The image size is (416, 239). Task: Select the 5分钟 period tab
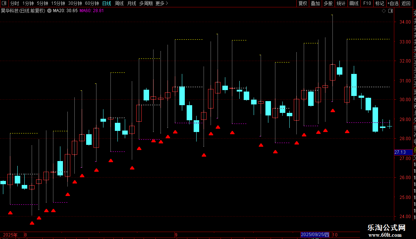[x=42, y=3]
